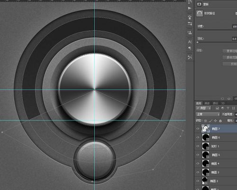237x190 pixels.
Task: Hide the 椭圆 7 layer
Action: click(x=198, y=128)
